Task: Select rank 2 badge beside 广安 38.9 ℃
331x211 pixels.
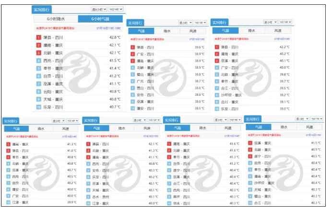Action: click(132, 54)
